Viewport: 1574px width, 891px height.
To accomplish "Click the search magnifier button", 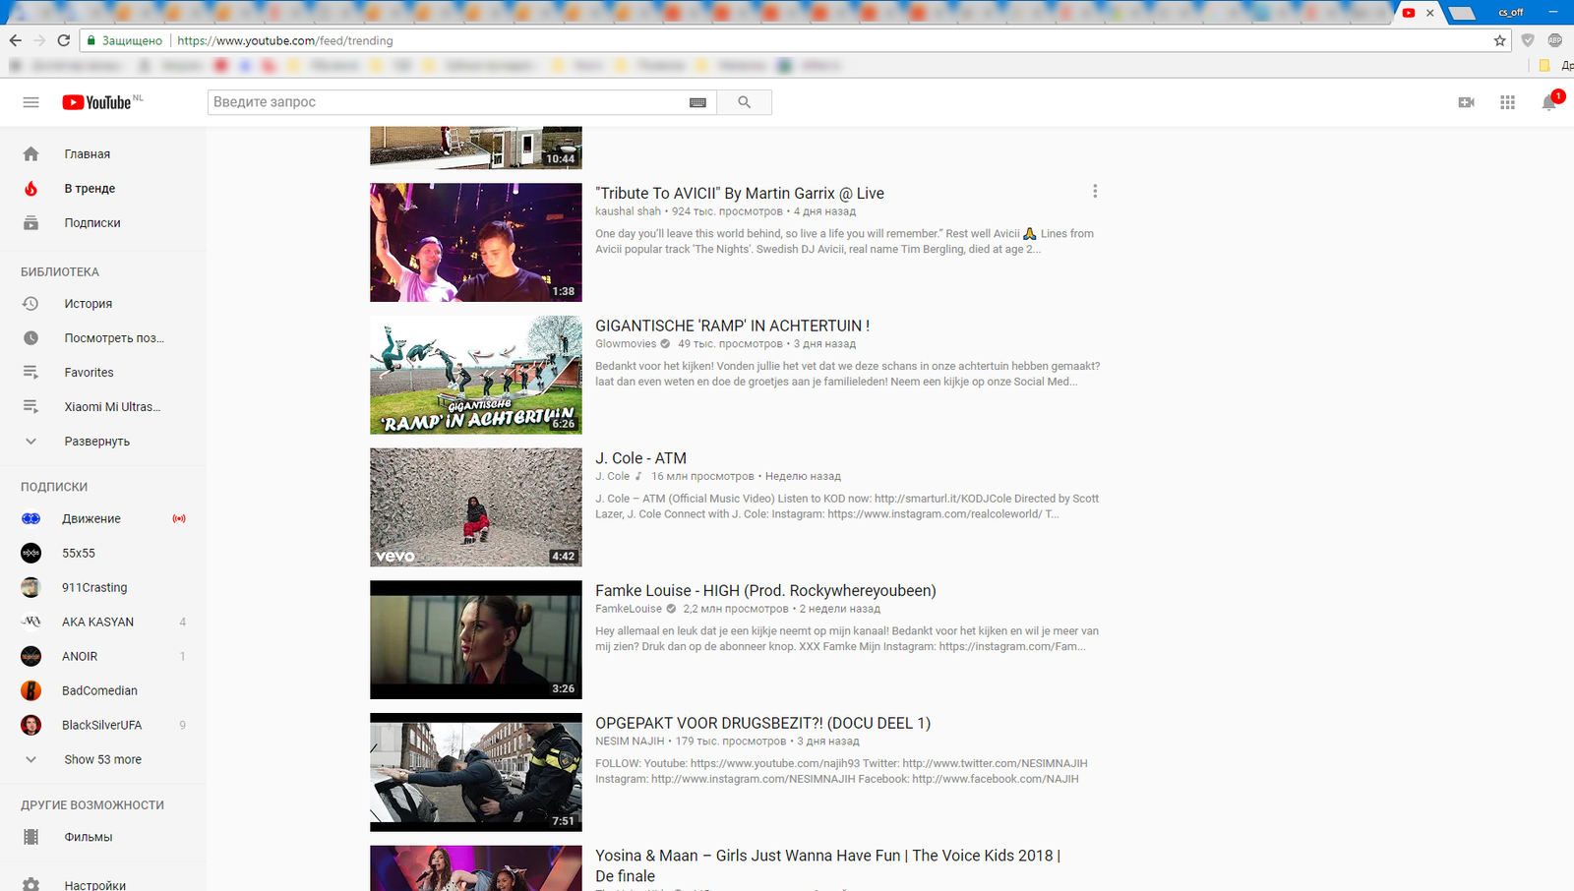I will (x=744, y=102).
